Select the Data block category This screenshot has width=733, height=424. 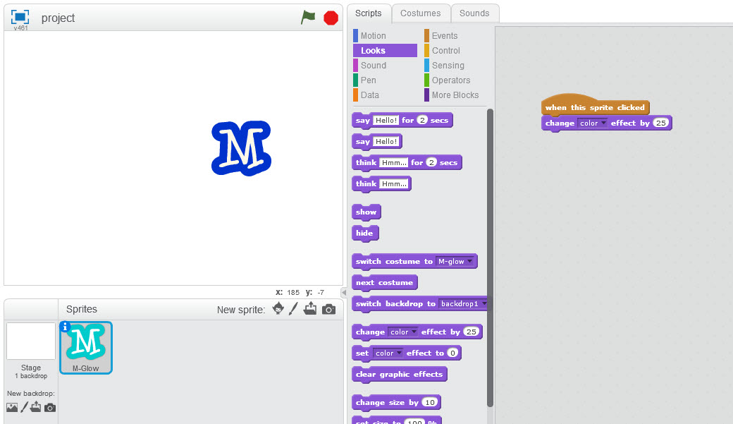385,95
